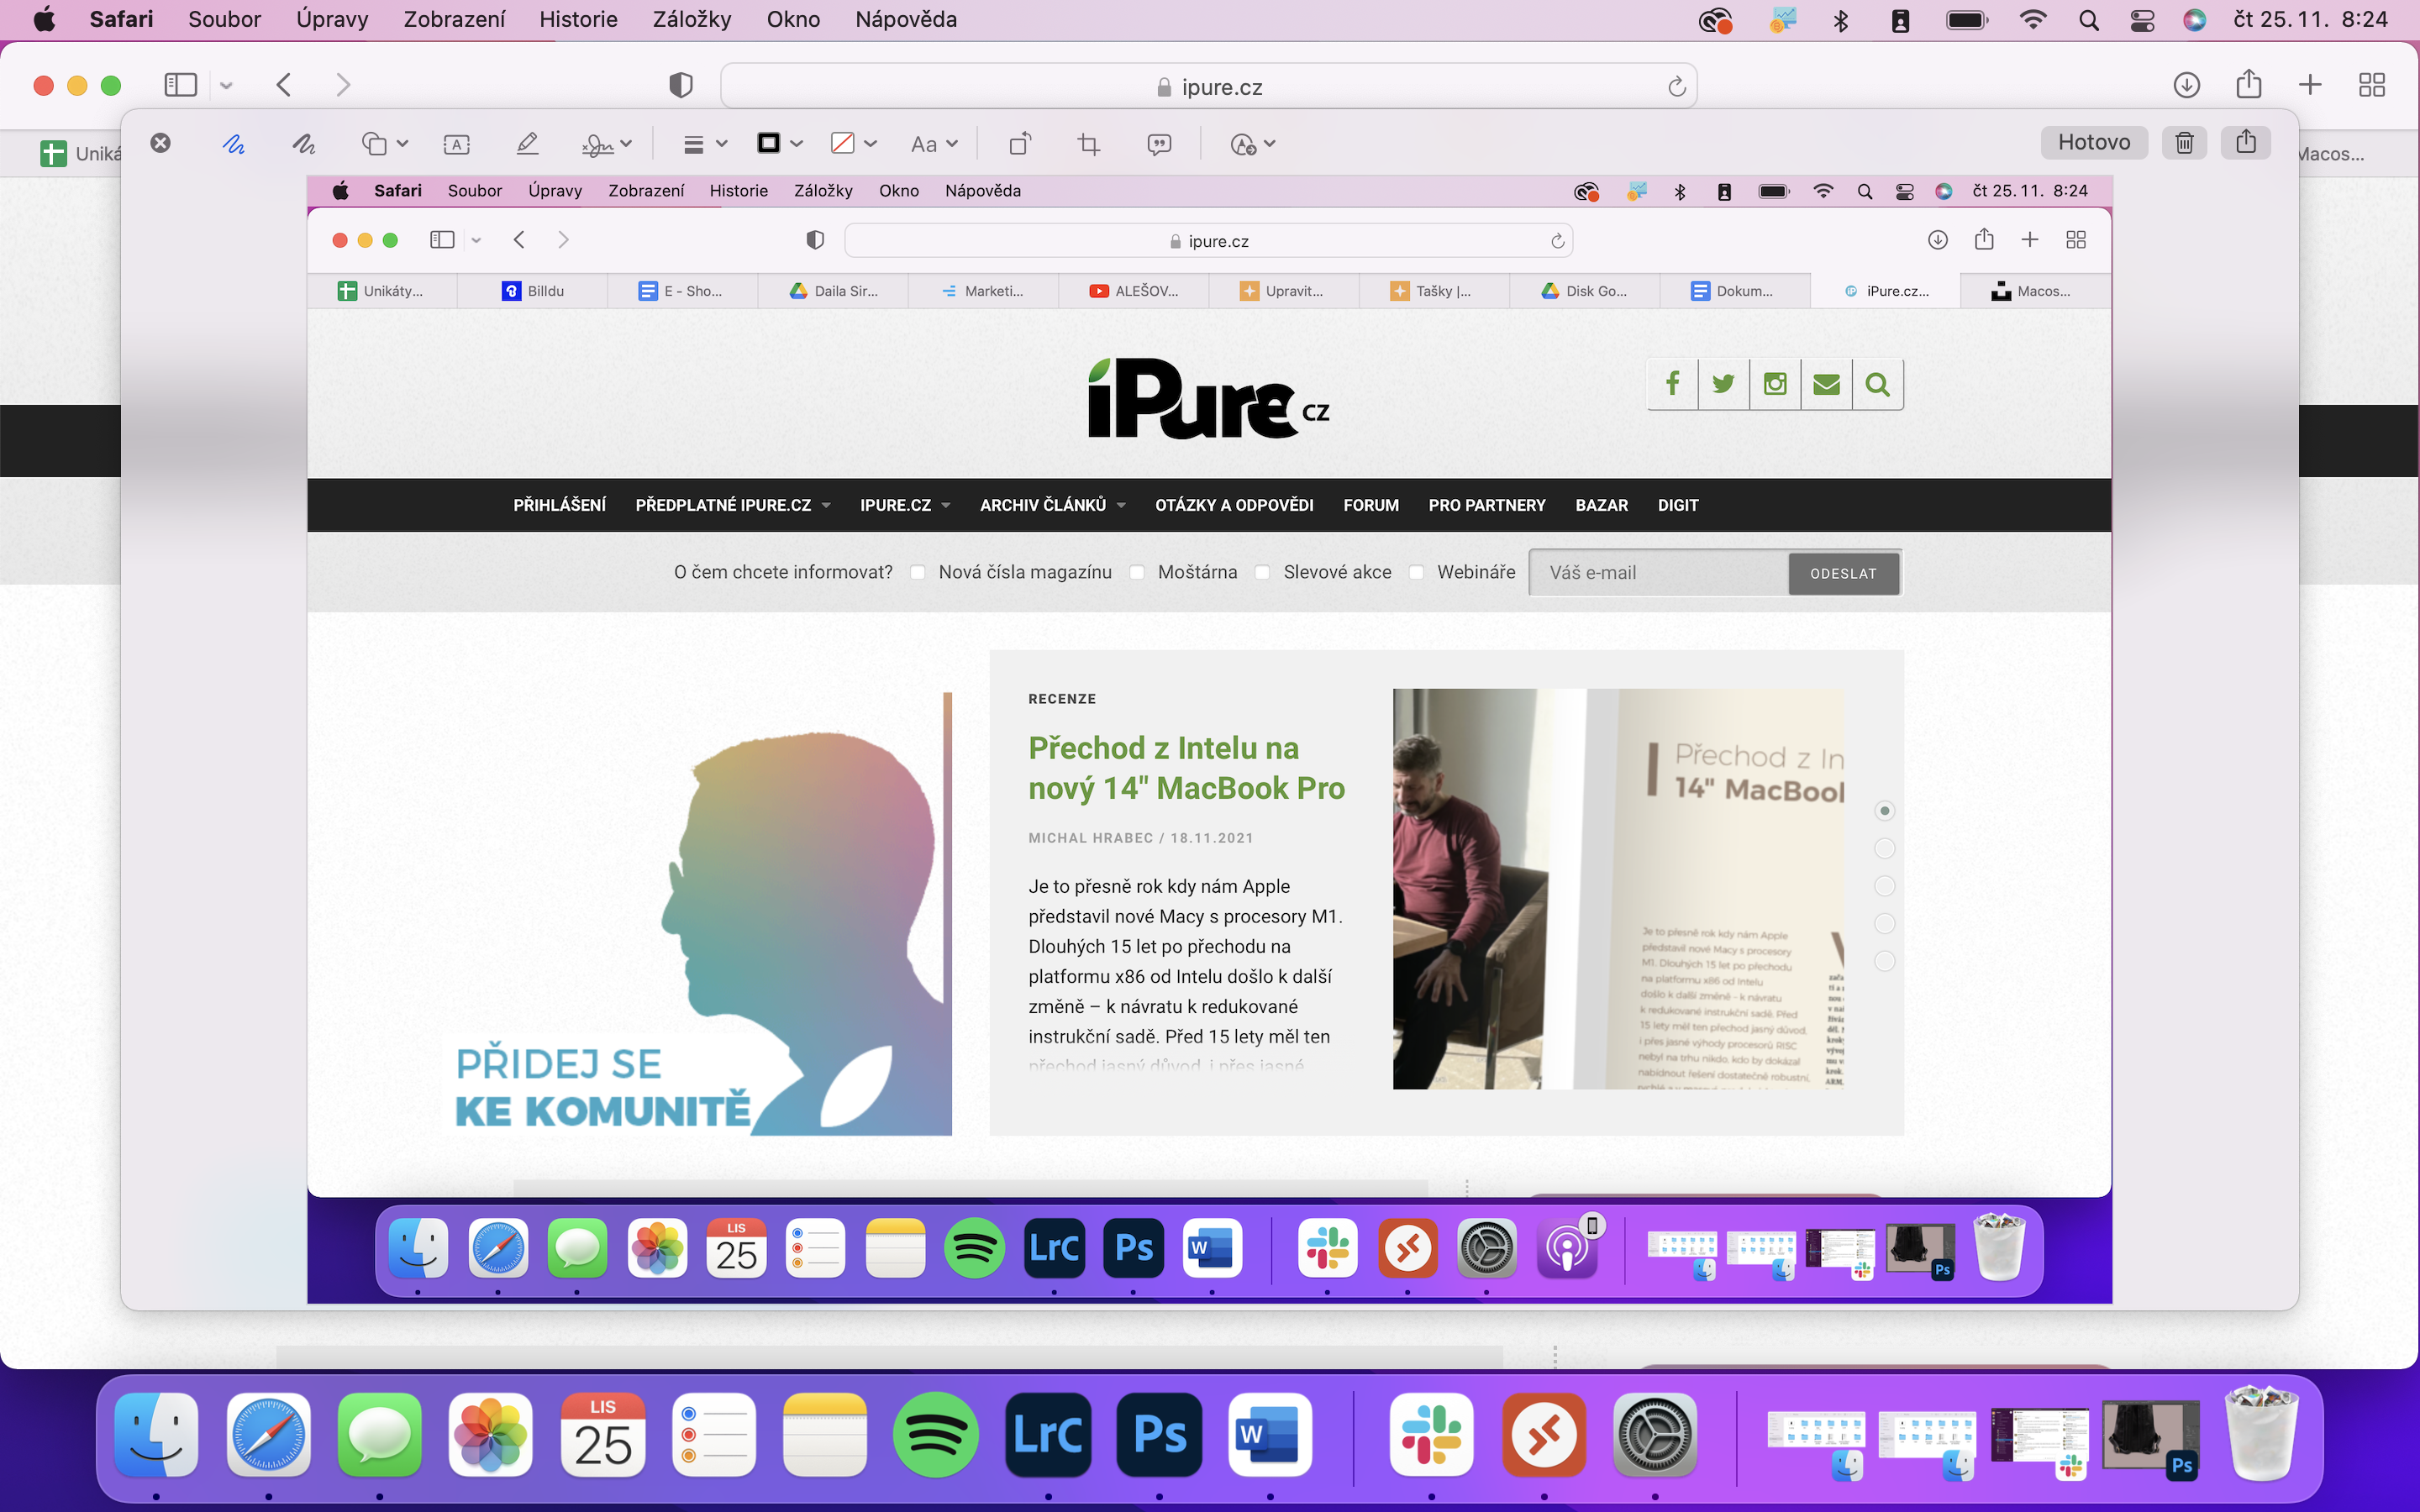
Task: Select the Draw tool in Markup toolbar
Action: [x=304, y=144]
